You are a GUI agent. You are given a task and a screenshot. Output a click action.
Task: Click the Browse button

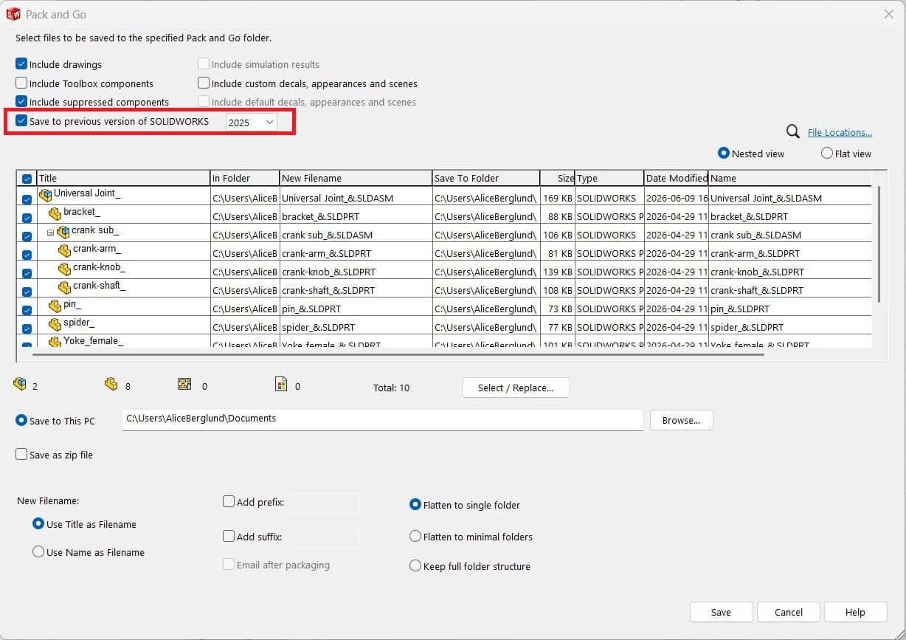point(681,420)
